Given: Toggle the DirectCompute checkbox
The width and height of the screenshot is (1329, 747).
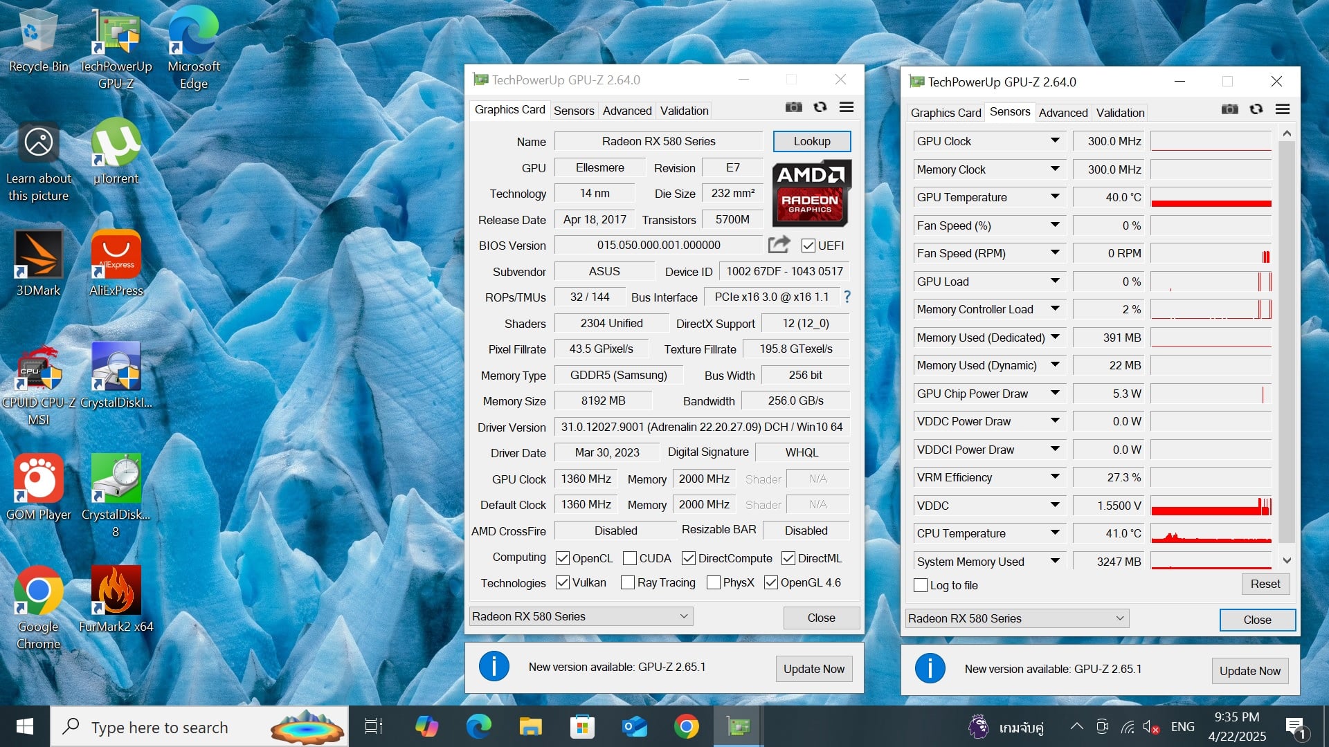Looking at the screenshot, I should pos(689,558).
